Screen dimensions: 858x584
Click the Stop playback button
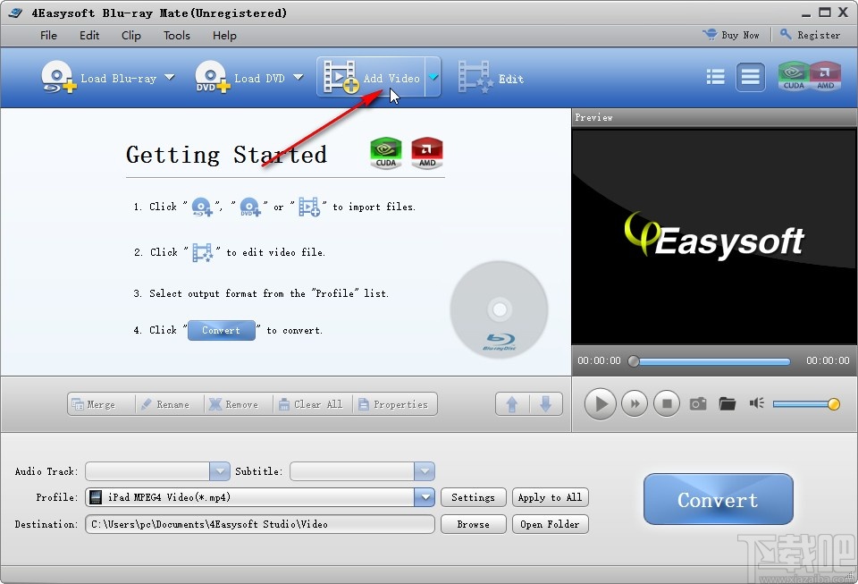pyautogui.click(x=667, y=404)
